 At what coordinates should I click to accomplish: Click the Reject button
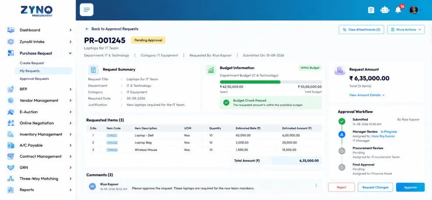tap(341, 187)
